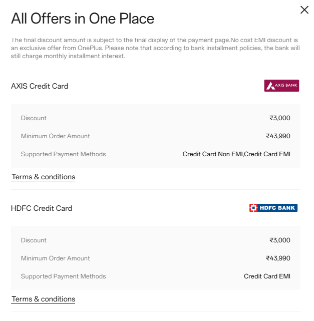Select the HDFC Credit Card offer title

pyautogui.click(x=42, y=208)
